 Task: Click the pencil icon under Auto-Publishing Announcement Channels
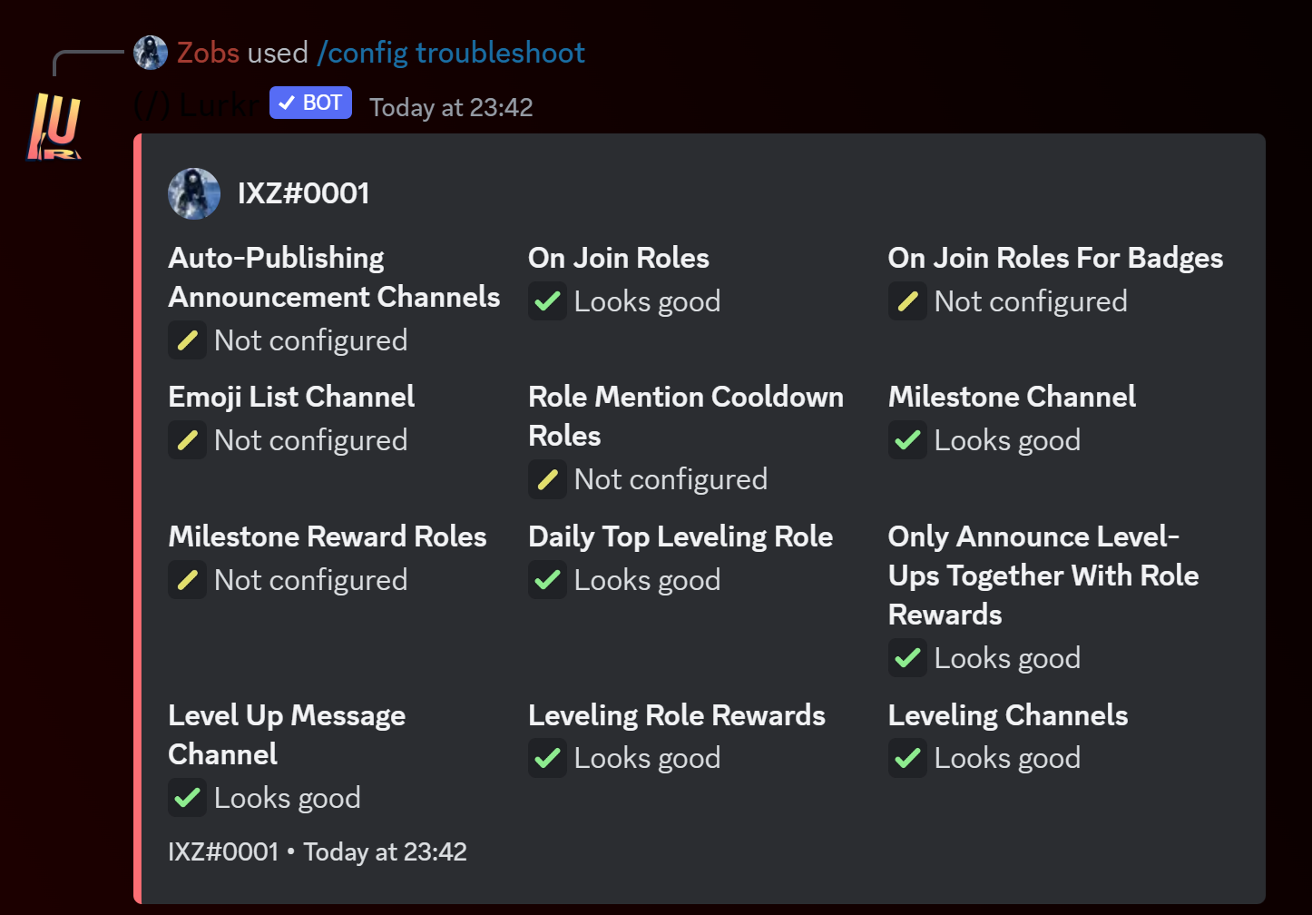point(188,340)
